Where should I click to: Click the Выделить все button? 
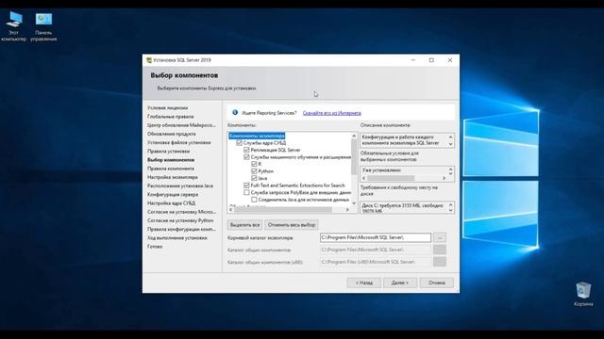click(245, 225)
